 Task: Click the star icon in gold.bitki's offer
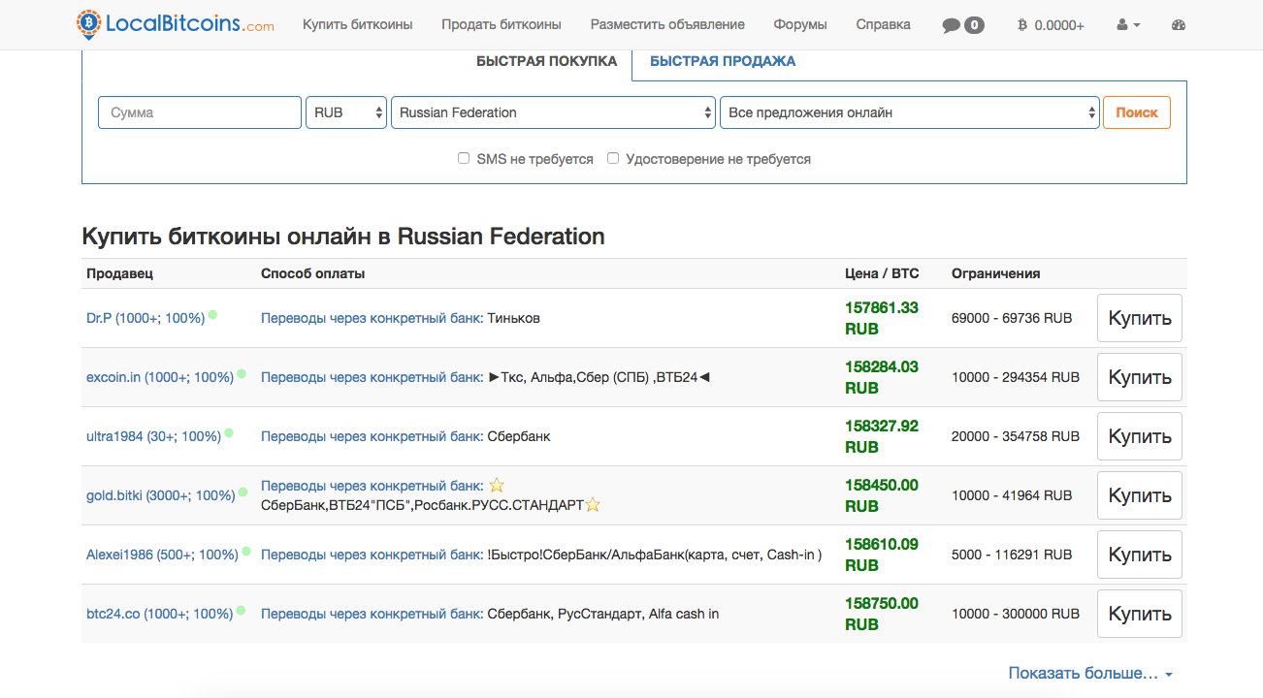tap(497, 485)
